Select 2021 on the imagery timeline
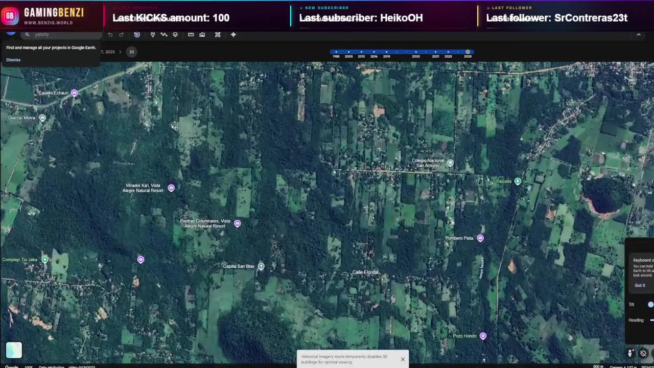Screen dimensions: 654x368 436,52
